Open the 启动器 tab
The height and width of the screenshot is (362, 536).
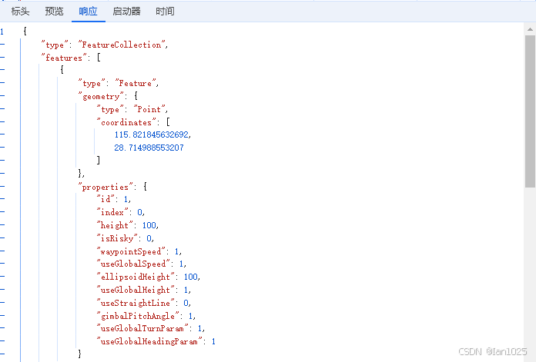tap(126, 12)
